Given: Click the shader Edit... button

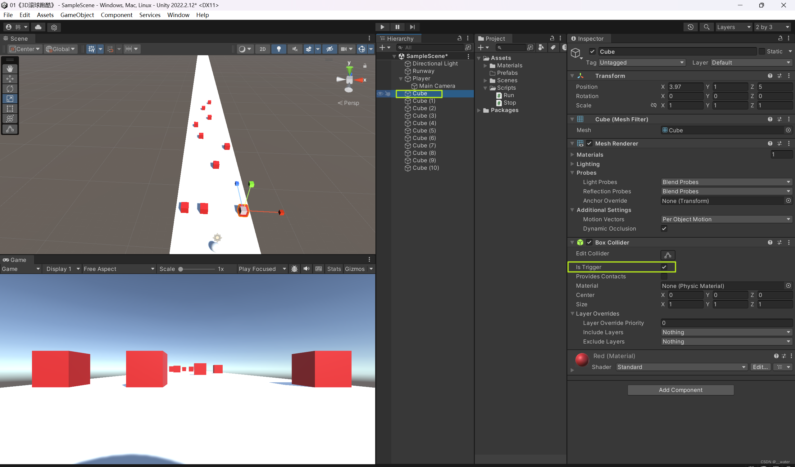Looking at the screenshot, I should click(x=760, y=367).
